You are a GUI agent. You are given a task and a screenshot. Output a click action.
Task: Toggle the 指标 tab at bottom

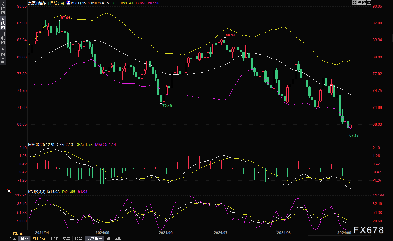click(x=12, y=239)
